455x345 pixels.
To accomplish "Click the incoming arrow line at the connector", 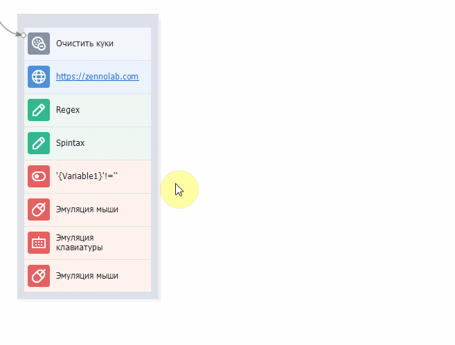I will pos(9,29).
